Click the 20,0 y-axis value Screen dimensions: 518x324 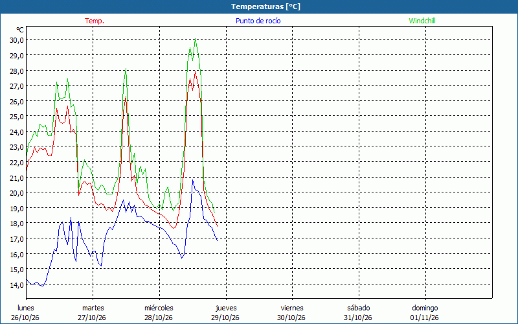17,192
